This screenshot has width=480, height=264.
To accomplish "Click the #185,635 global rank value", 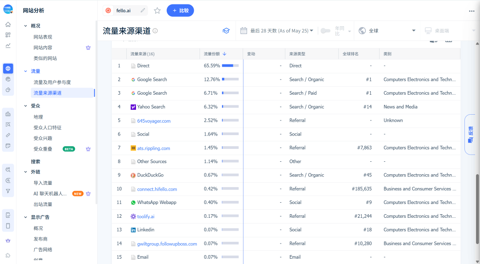I will [362, 188].
